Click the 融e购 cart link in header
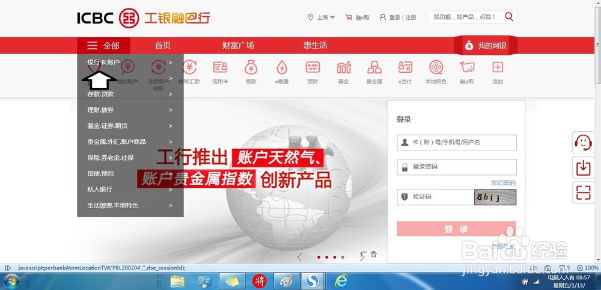The image size is (601, 290). pos(357,17)
